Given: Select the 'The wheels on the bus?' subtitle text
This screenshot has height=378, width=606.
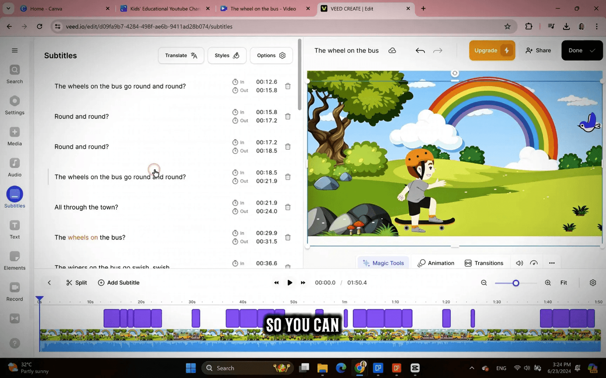Looking at the screenshot, I should tap(90, 237).
